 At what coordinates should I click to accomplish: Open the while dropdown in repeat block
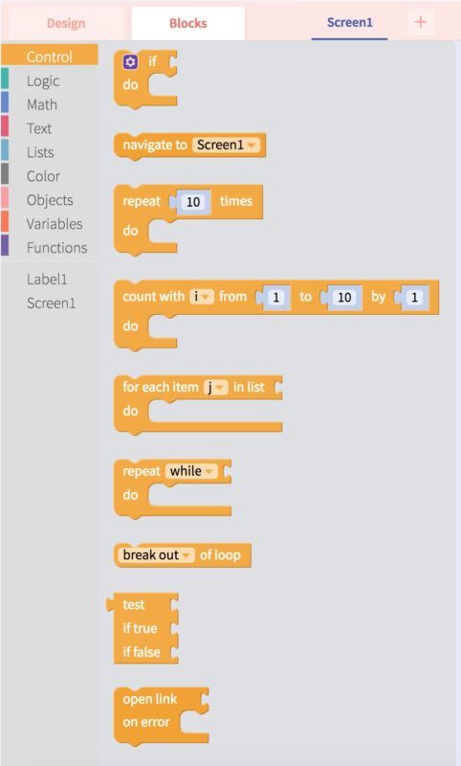point(191,471)
